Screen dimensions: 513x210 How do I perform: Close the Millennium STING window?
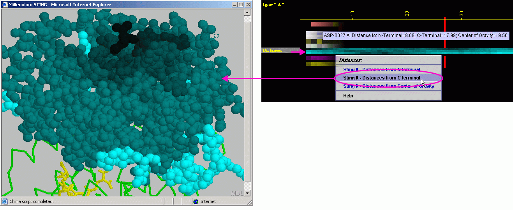[248, 5]
